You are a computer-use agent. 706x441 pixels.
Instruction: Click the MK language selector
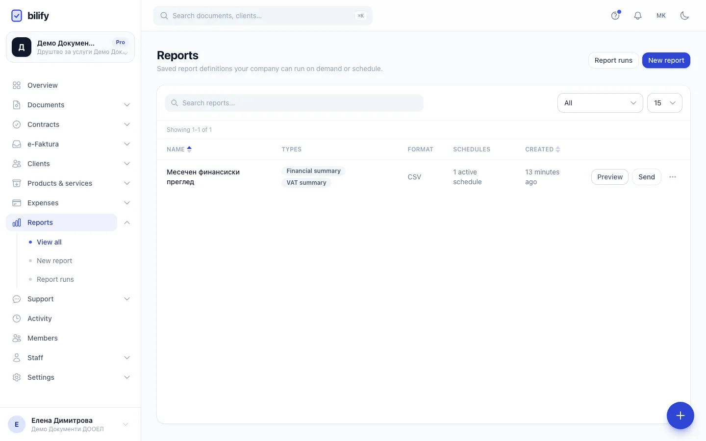tap(661, 16)
